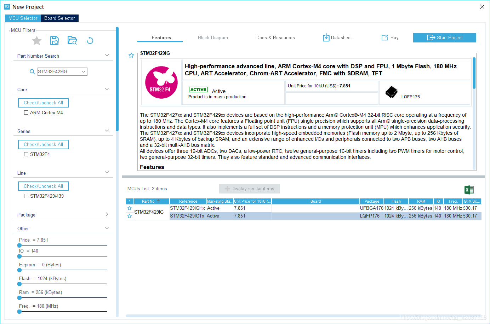
Task: Sort by Board column header
Action: point(315,201)
